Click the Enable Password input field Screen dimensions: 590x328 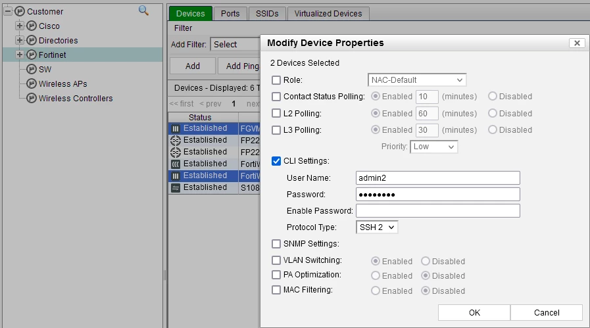click(438, 210)
